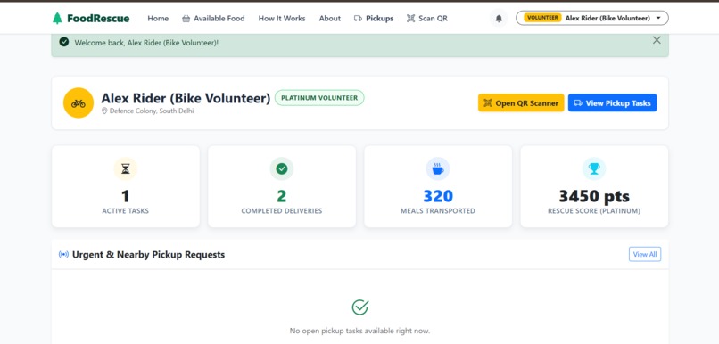The height and width of the screenshot is (344, 719).
Task: Click the location pin icon beside Defence Colony
Action: click(x=104, y=111)
